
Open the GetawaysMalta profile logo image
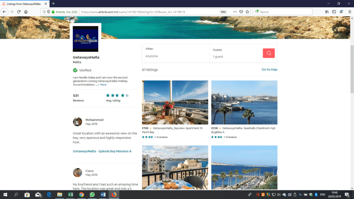pos(85,39)
